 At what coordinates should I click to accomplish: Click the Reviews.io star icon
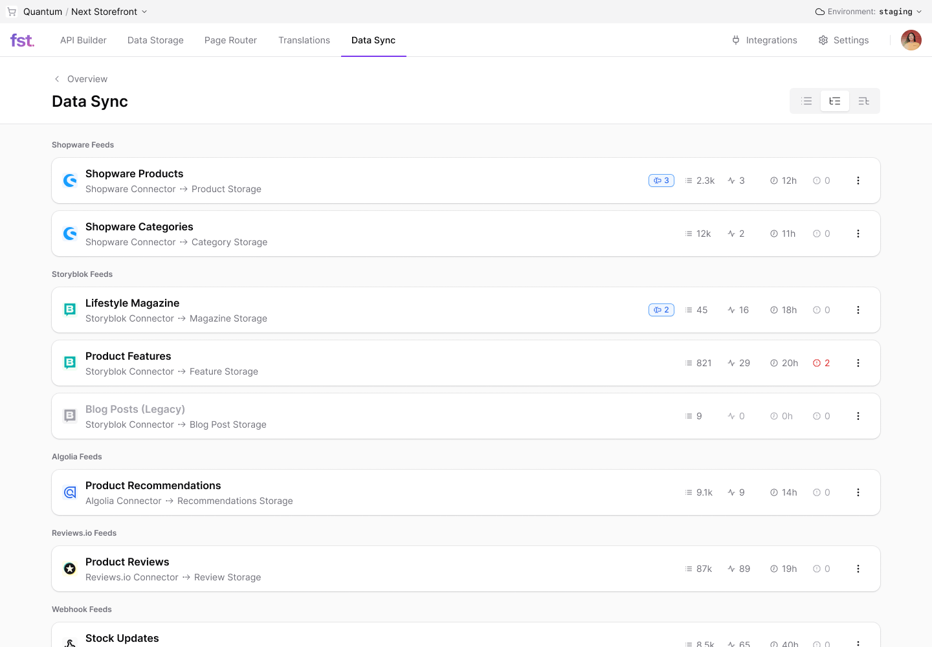pyautogui.click(x=70, y=569)
